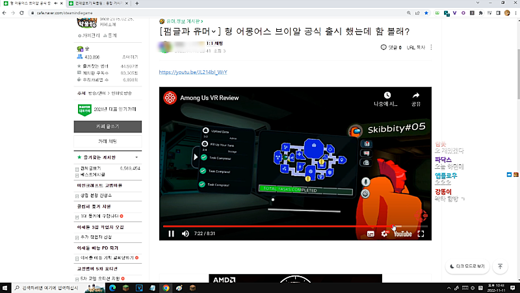Mute the YouTube video volume
520x293 pixels.
click(185, 234)
